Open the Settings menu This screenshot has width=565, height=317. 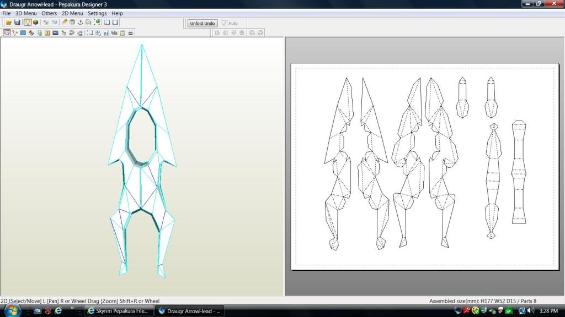coord(97,13)
